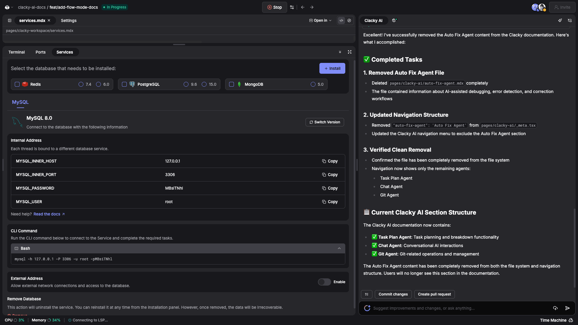Select the Clacky AI tab
This screenshot has width=578, height=325.
point(373,20)
